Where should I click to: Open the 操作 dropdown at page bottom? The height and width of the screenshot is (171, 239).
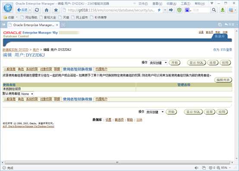(155, 112)
